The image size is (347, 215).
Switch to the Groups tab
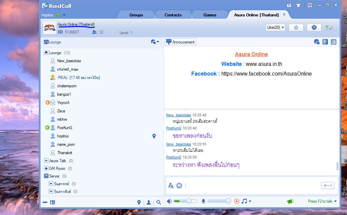click(136, 15)
